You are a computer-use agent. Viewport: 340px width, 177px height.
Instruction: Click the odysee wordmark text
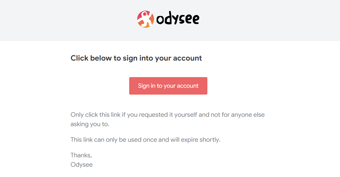(178, 19)
